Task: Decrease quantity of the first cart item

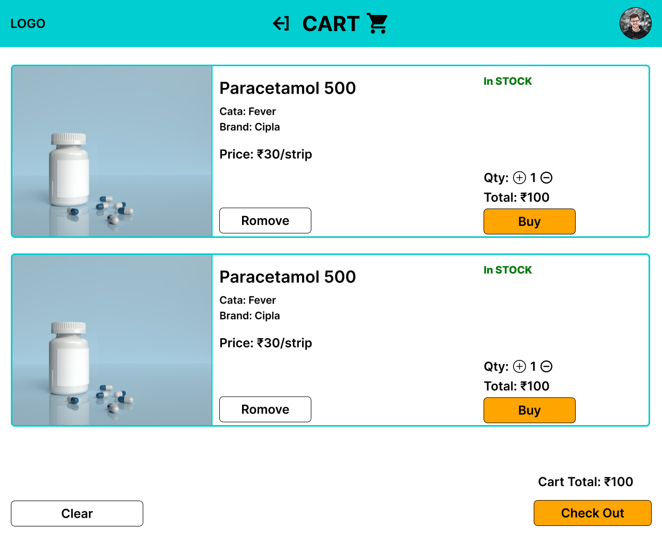Action: [x=547, y=178]
